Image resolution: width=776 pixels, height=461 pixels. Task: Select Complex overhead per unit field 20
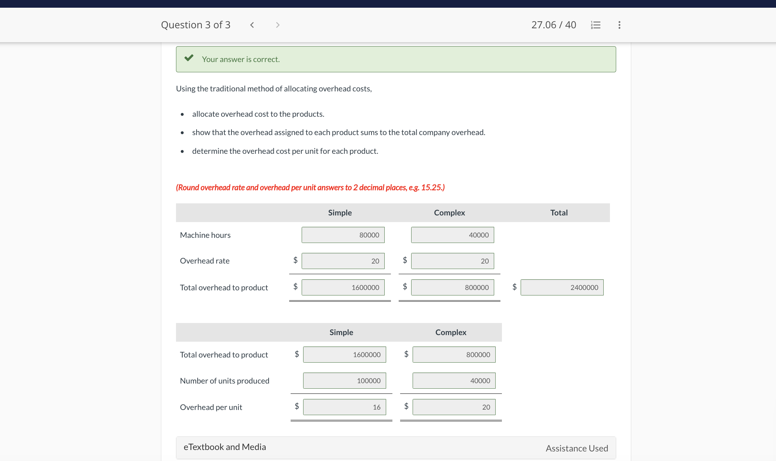454,407
